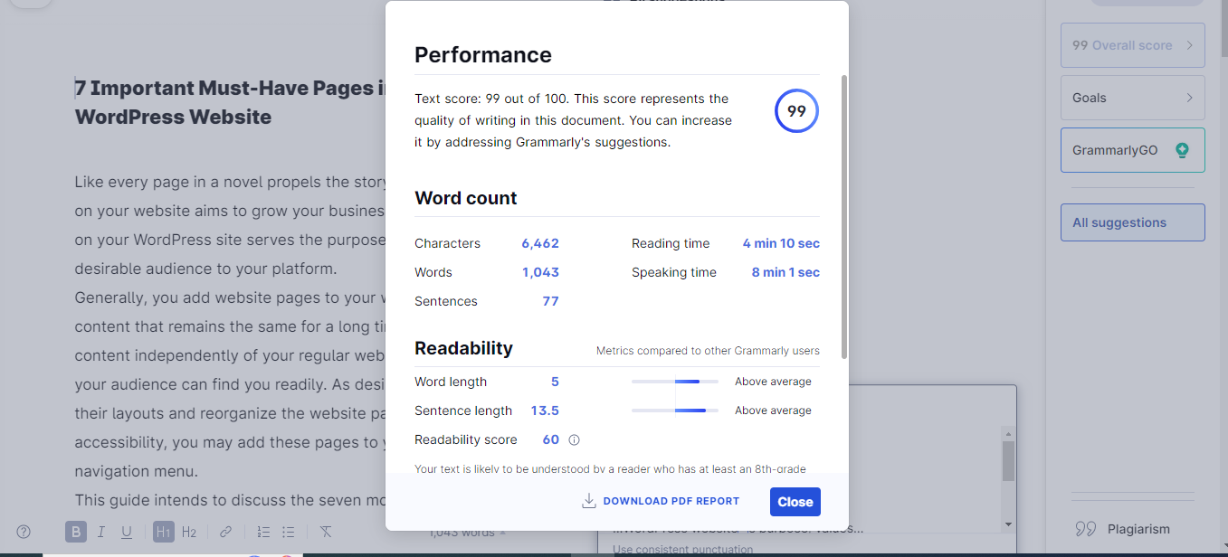Expand the Overall score chevron
This screenshot has height=557, width=1228.
[1189, 45]
